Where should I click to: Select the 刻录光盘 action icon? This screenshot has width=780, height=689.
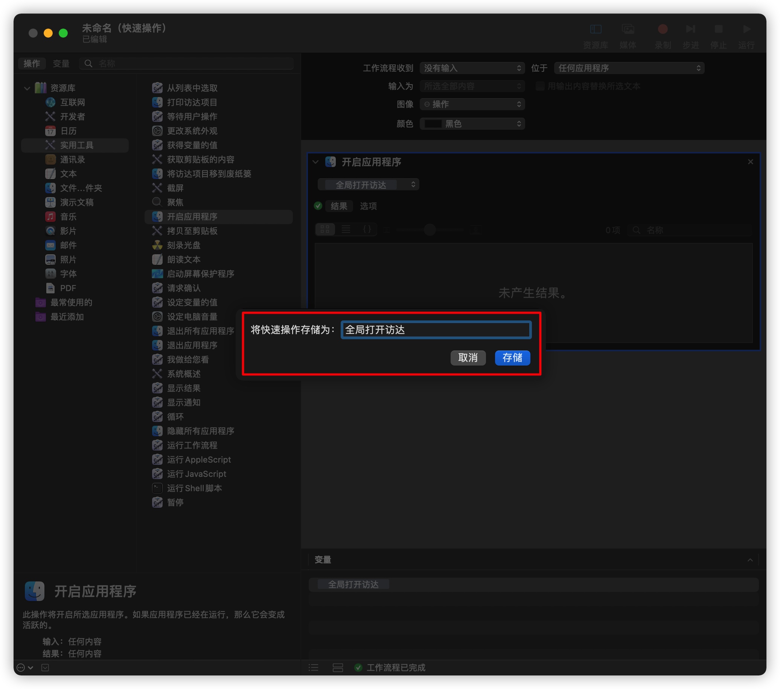point(157,245)
